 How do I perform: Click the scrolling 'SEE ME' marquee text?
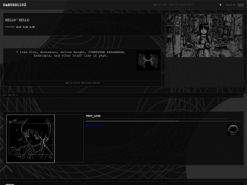10,95
